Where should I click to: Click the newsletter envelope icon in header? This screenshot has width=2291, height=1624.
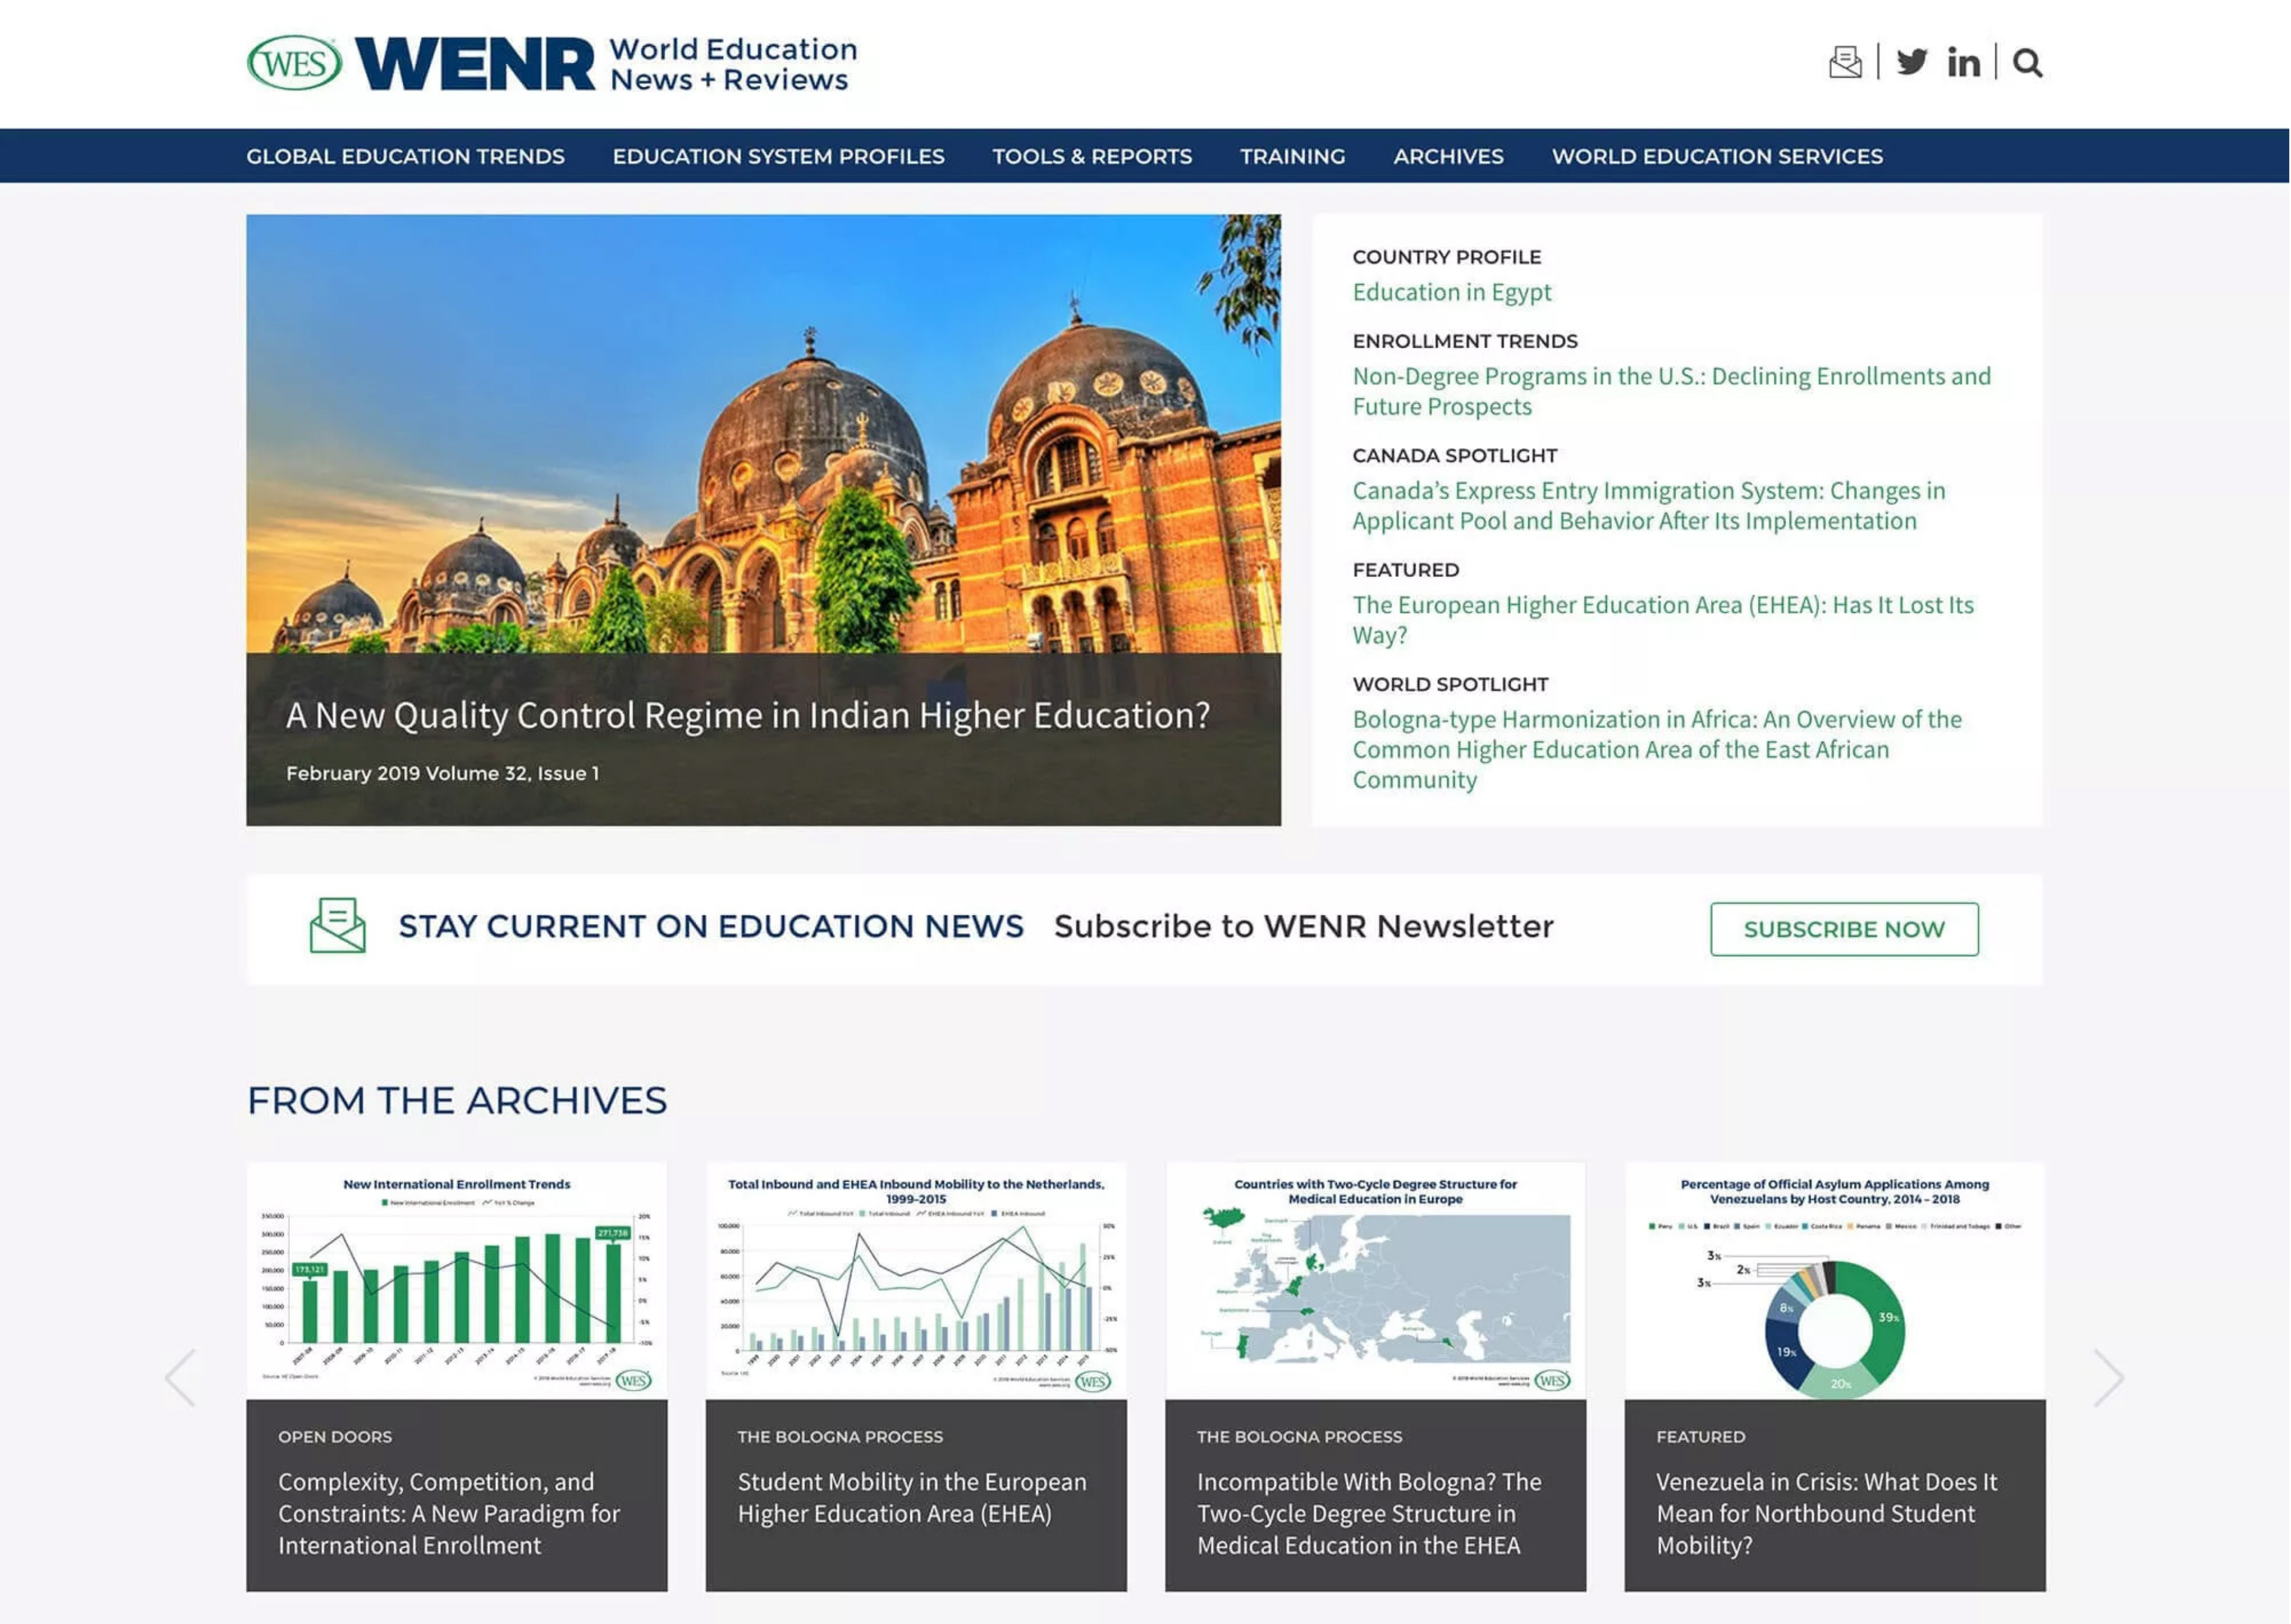(x=1845, y=62)
